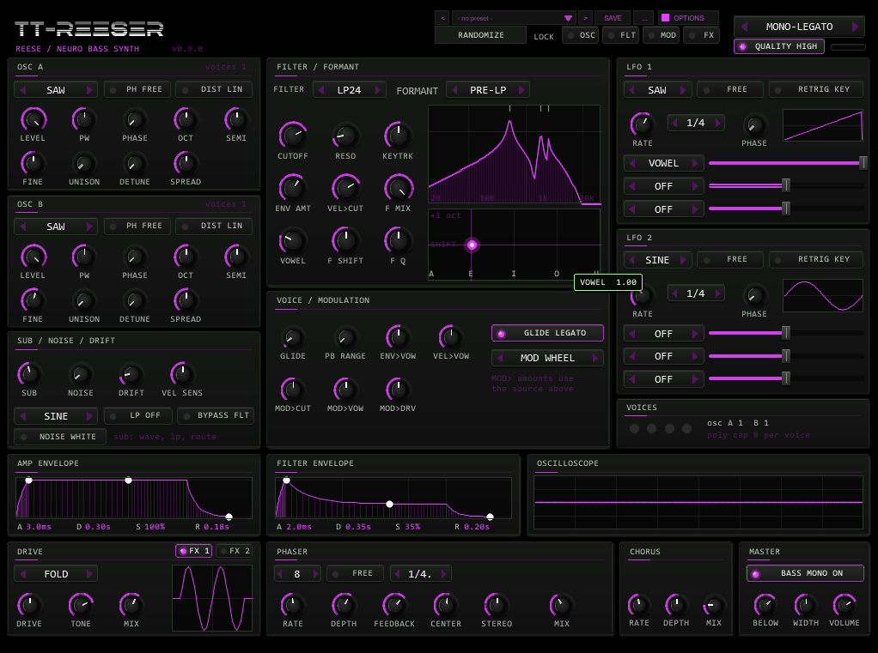Click the chorus DEPTH knob

tap(676, 605)
